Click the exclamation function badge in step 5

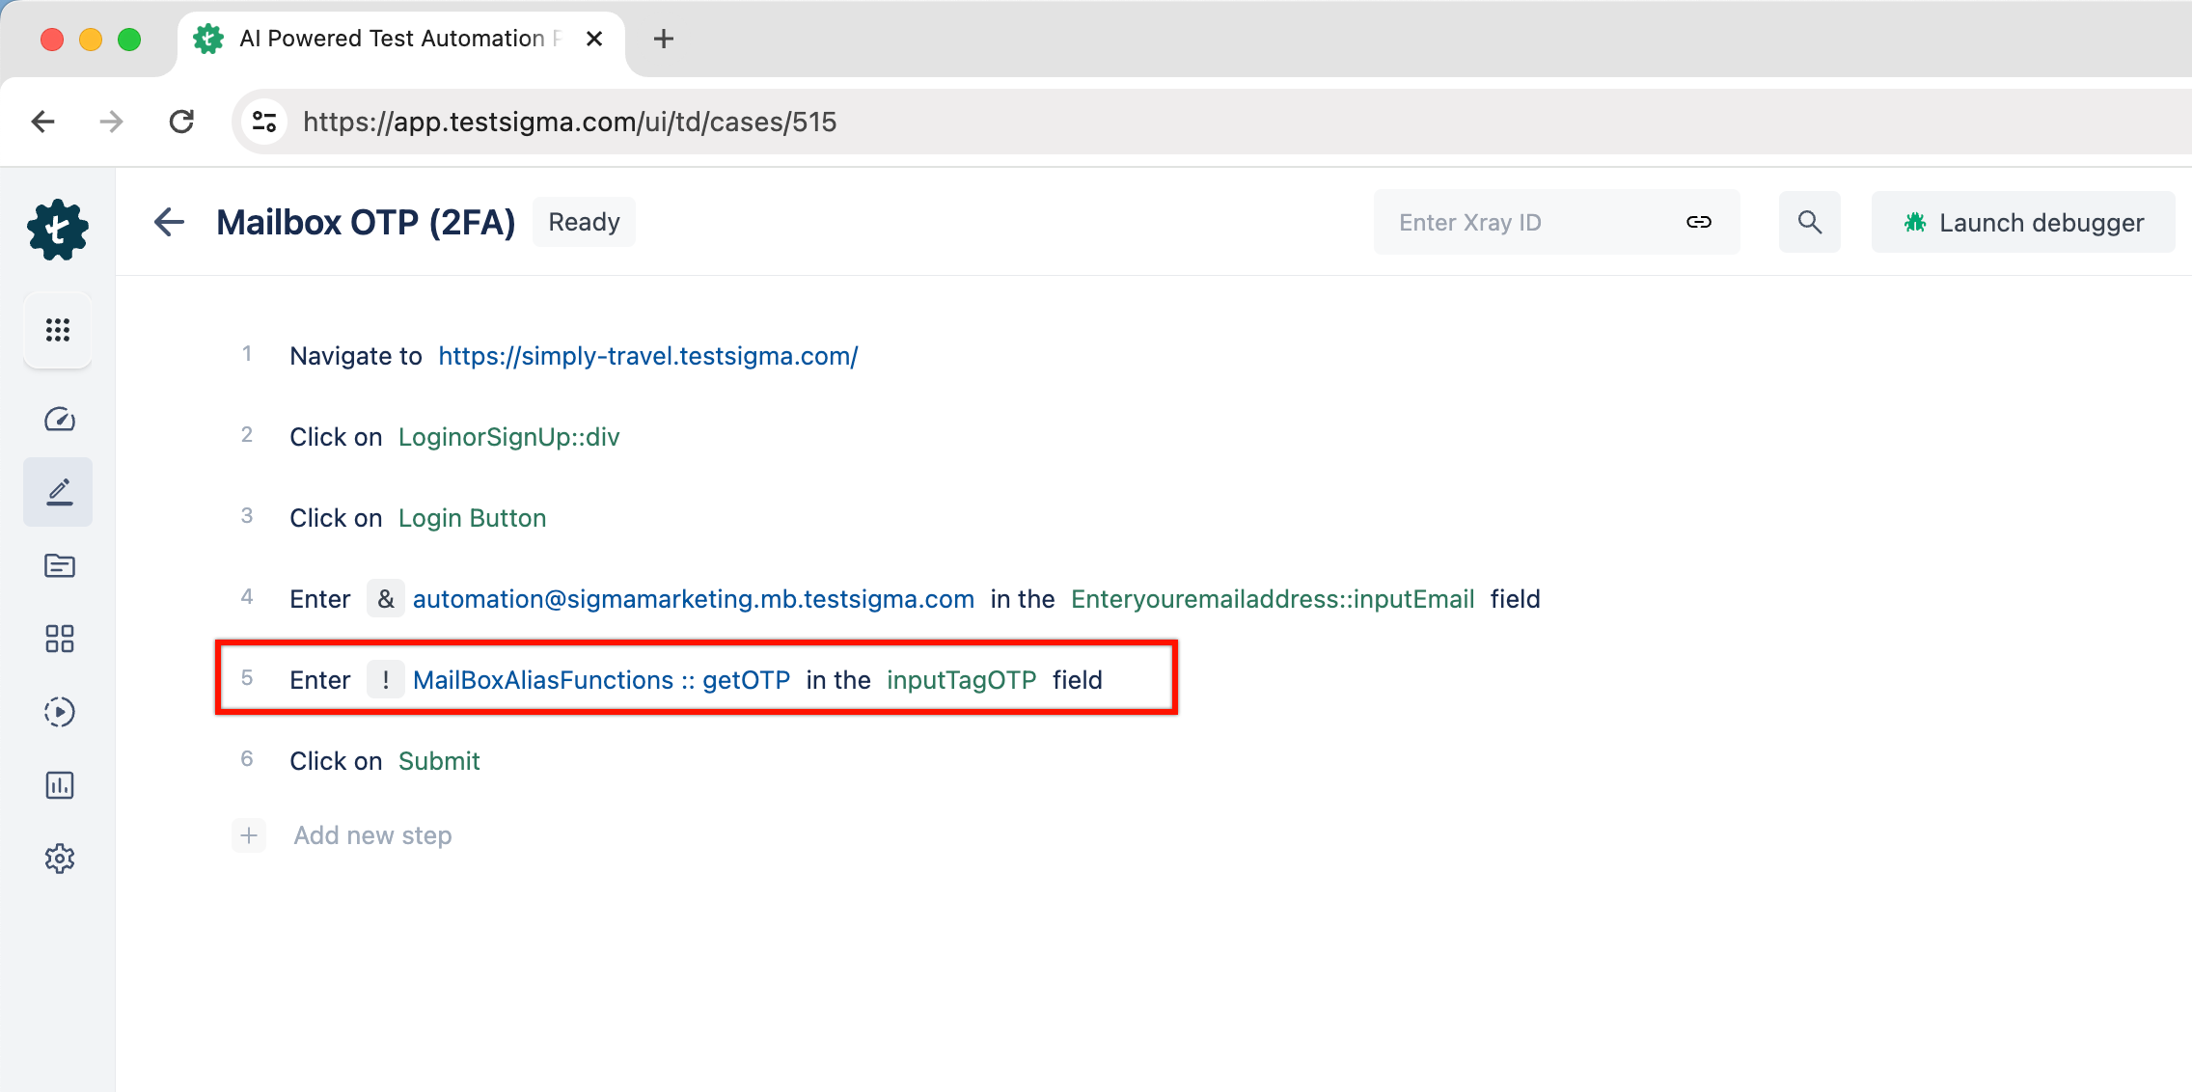pos(386,680)
